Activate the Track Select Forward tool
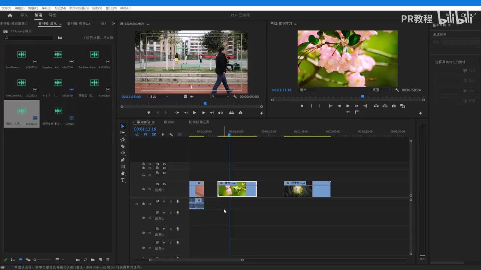481x270 pixels. [123, 133]
